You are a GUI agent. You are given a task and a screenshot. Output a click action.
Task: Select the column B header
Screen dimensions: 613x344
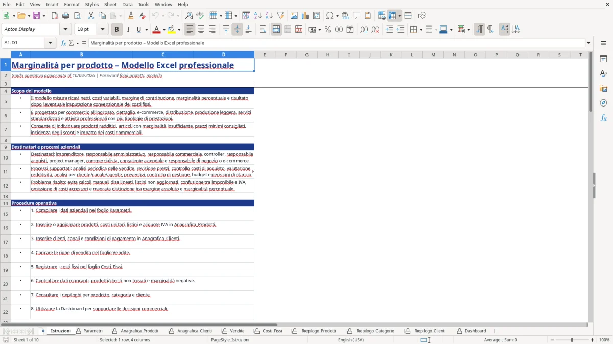pos(81,55)
